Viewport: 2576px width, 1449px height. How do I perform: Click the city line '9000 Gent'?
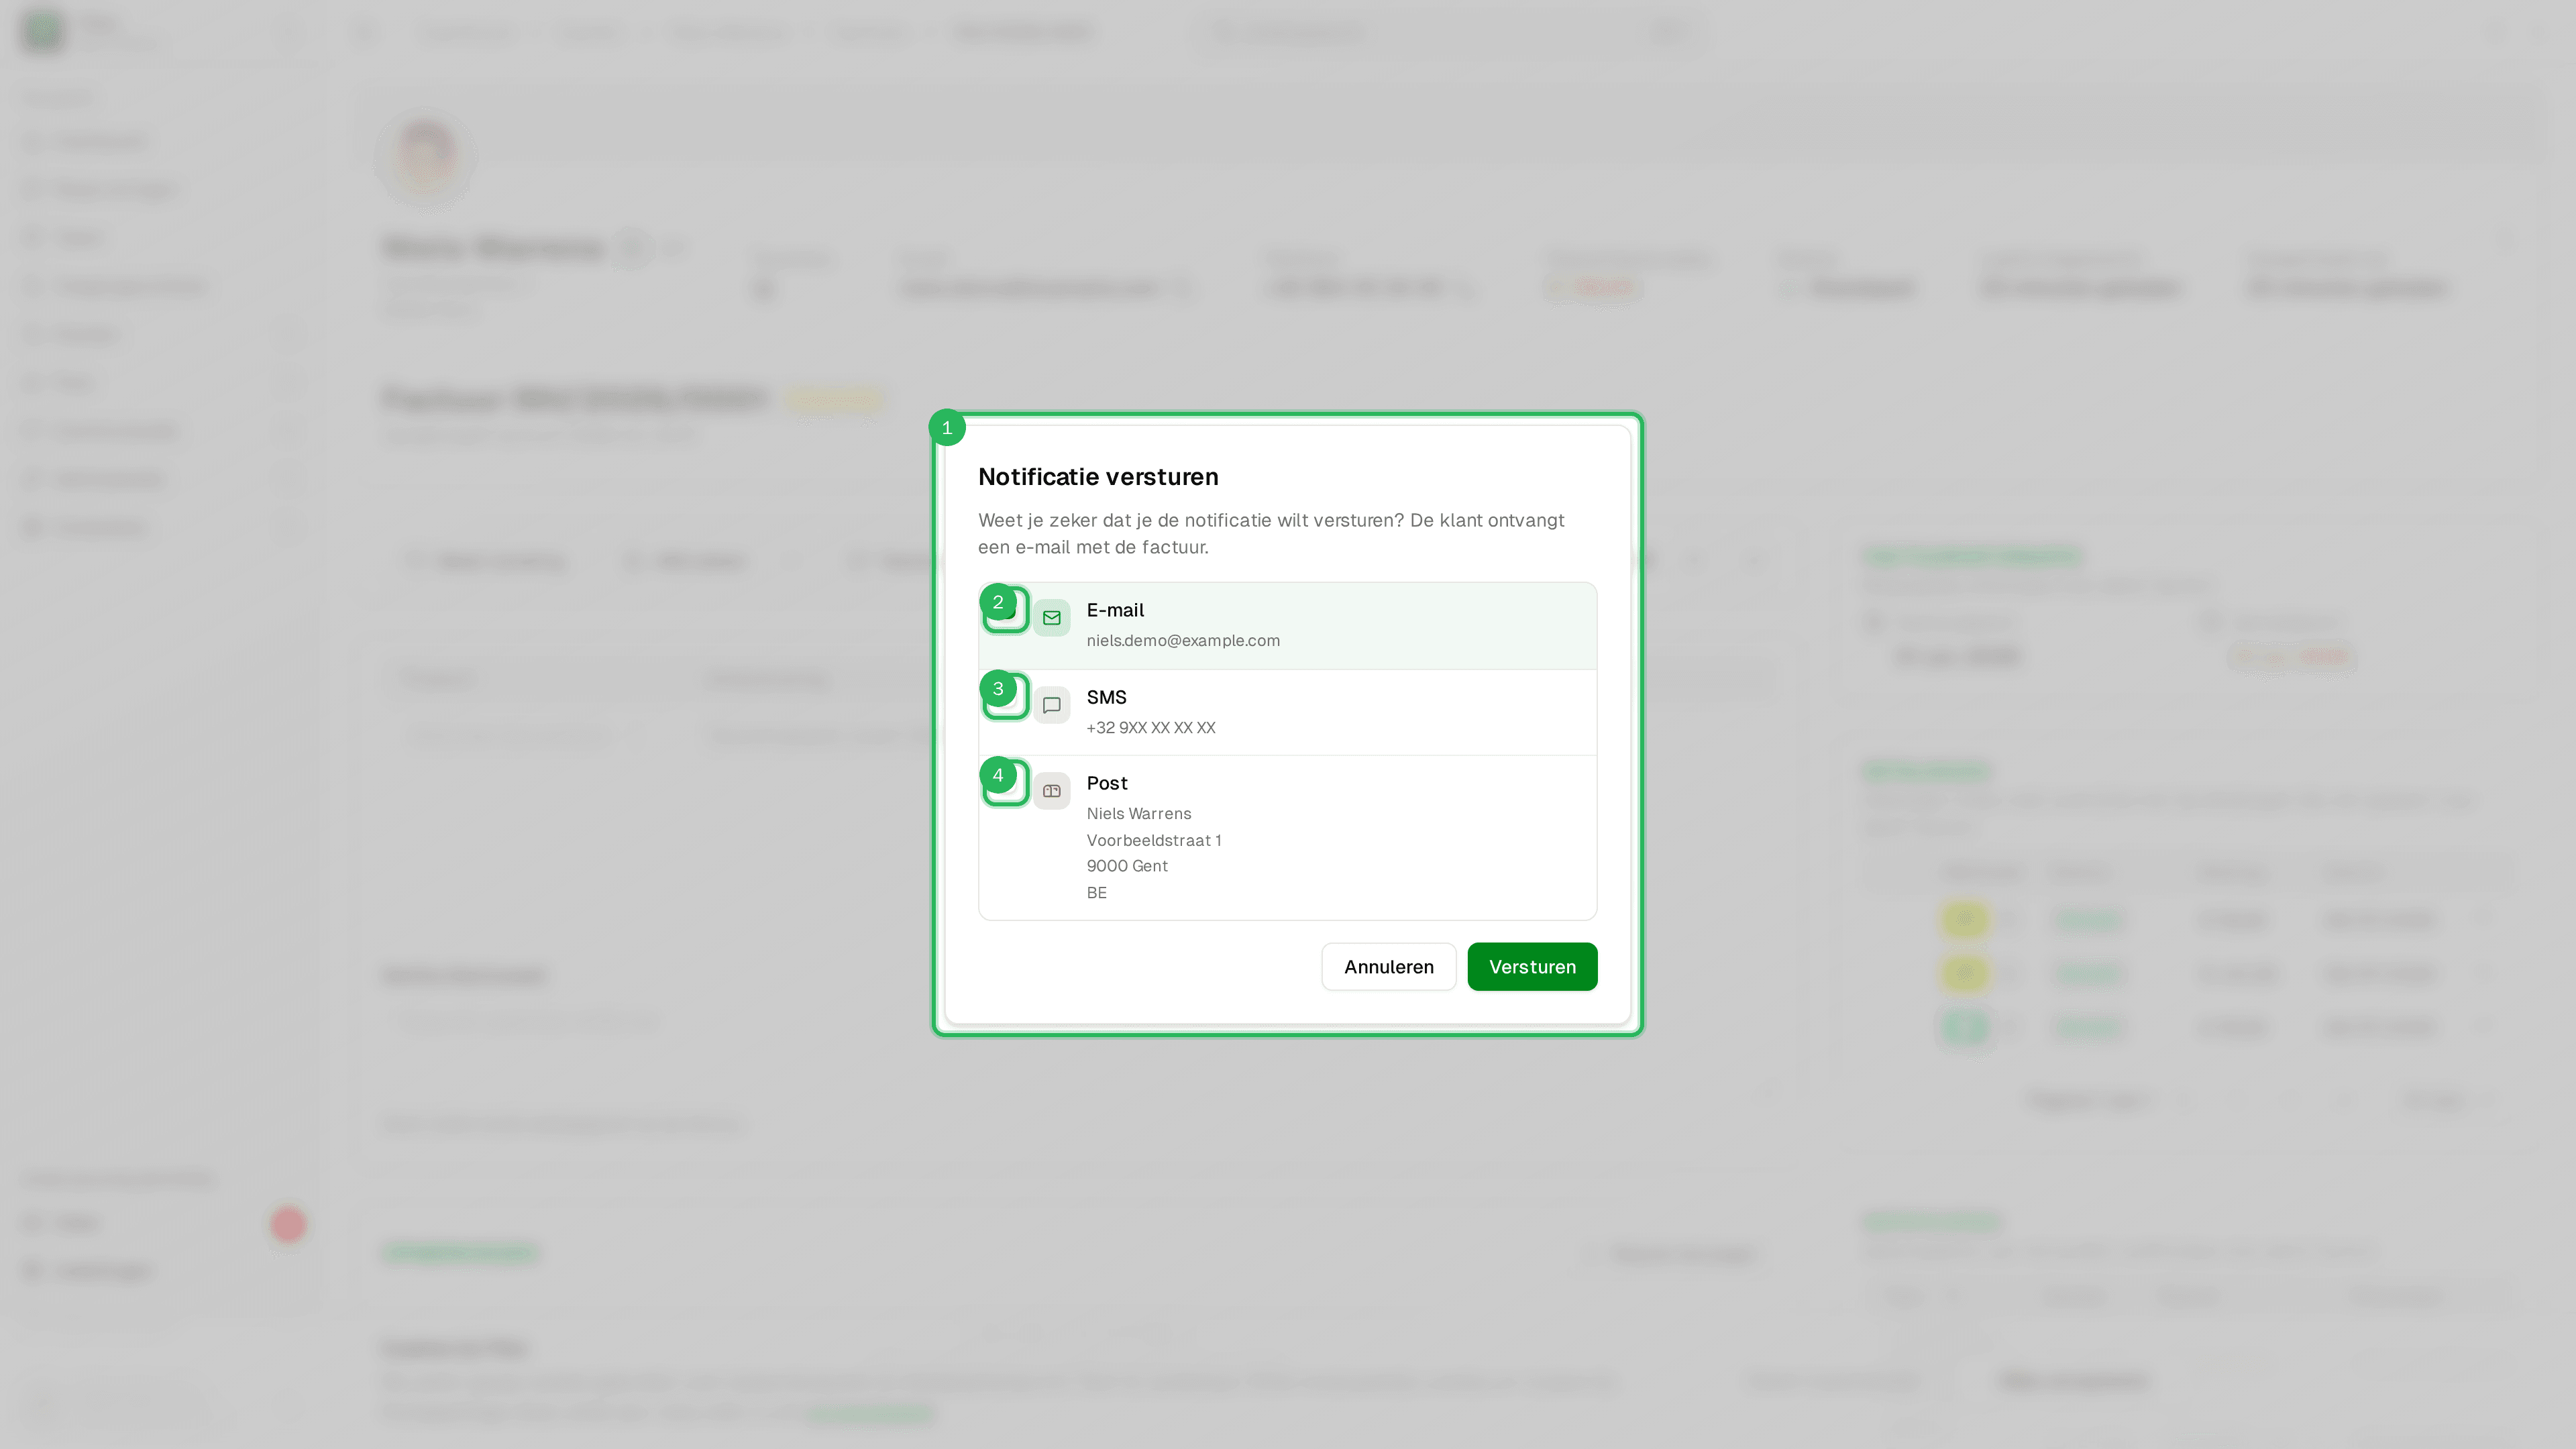pyautogui.click(x=1127, y=866)
